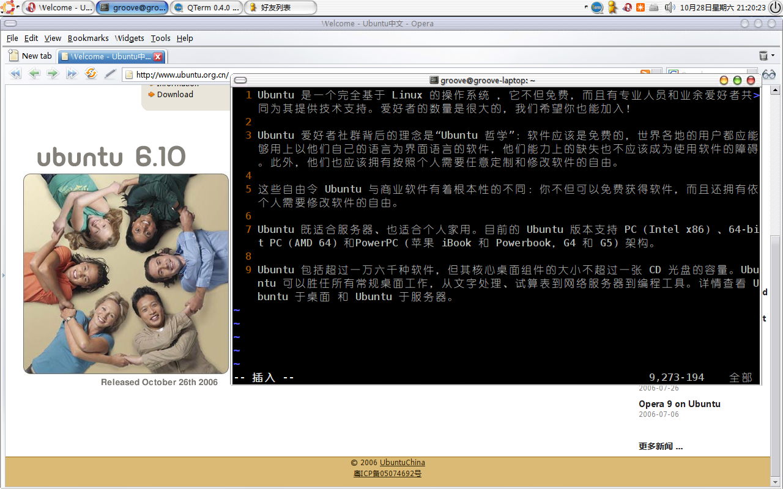This screenshot has width=783, height=489.
Task: Open the '更多新闻 ...' more news link
Action: click(x=661, y=446)
